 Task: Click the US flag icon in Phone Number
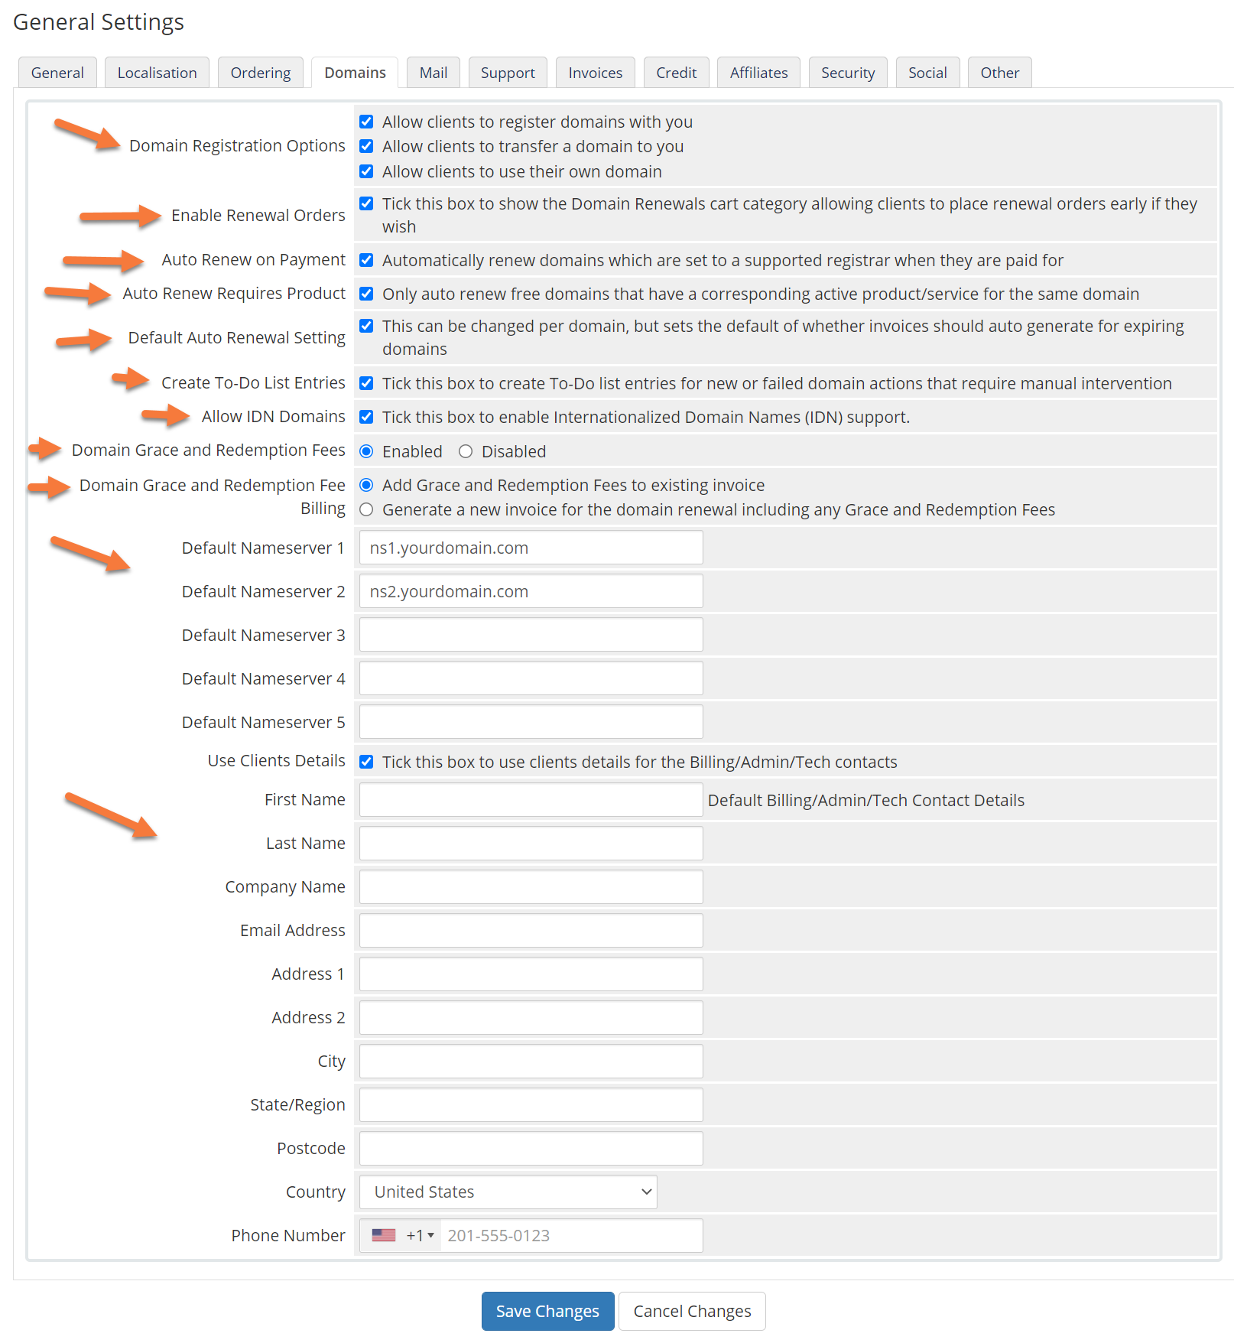pyautogui.click(x=383, y=1235)
